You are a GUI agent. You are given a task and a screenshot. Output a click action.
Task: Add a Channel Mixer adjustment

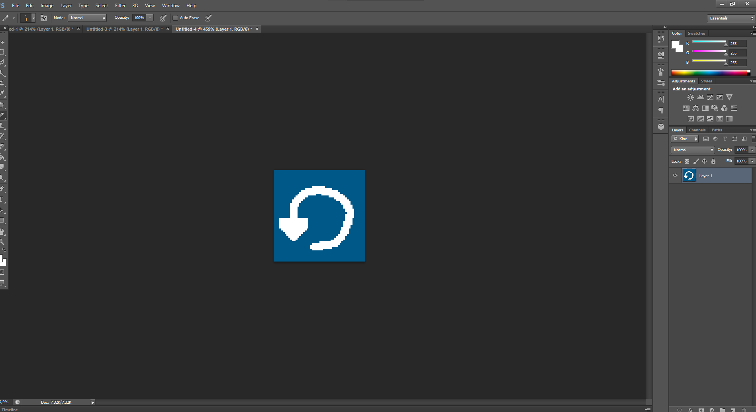tap(724, 108)
